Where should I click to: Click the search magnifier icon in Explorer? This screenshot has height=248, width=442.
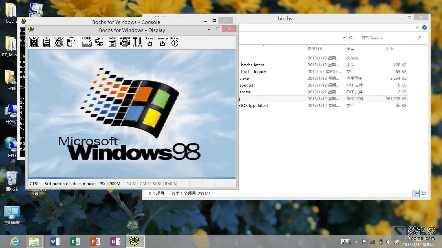[420, 37]
